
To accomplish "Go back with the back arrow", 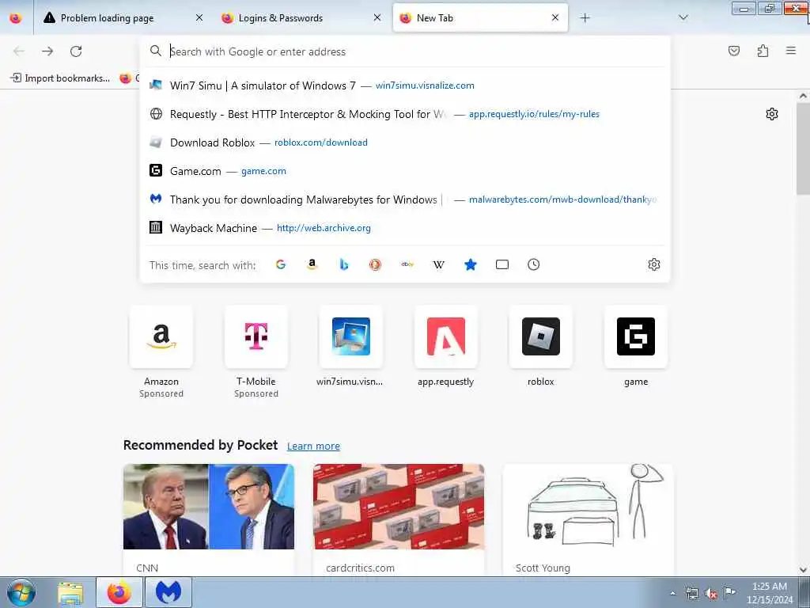I will click(19, 51).
